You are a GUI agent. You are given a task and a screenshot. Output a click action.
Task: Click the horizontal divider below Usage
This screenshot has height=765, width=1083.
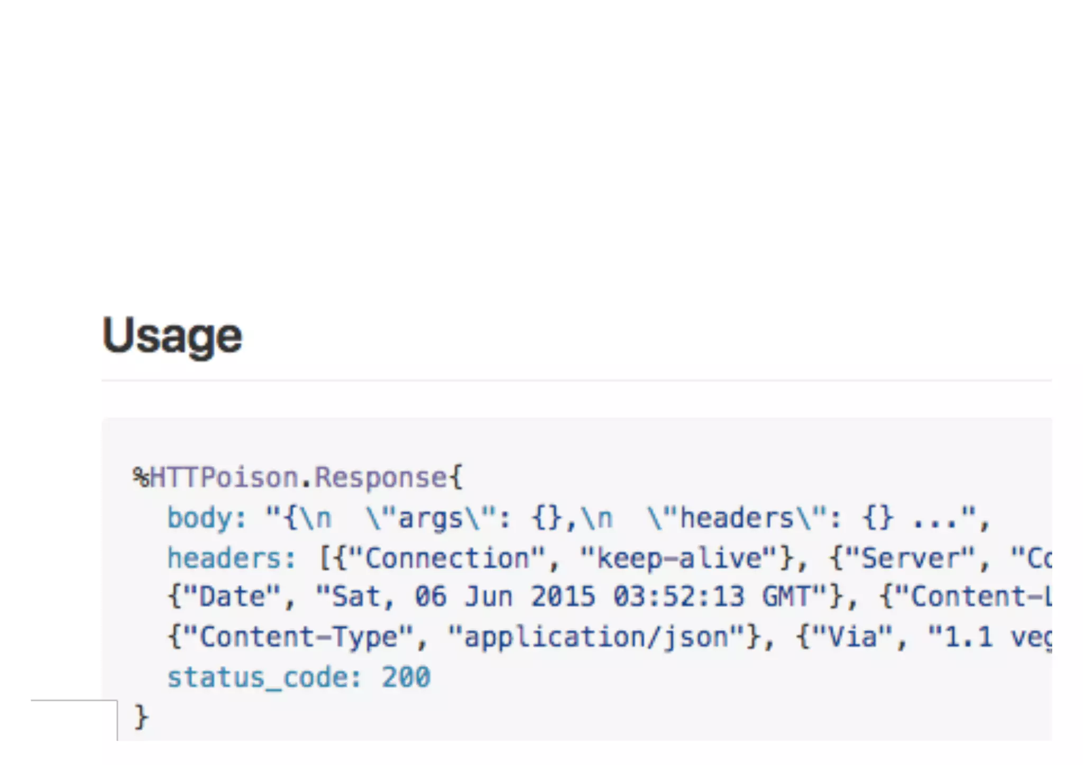point(576,380)
